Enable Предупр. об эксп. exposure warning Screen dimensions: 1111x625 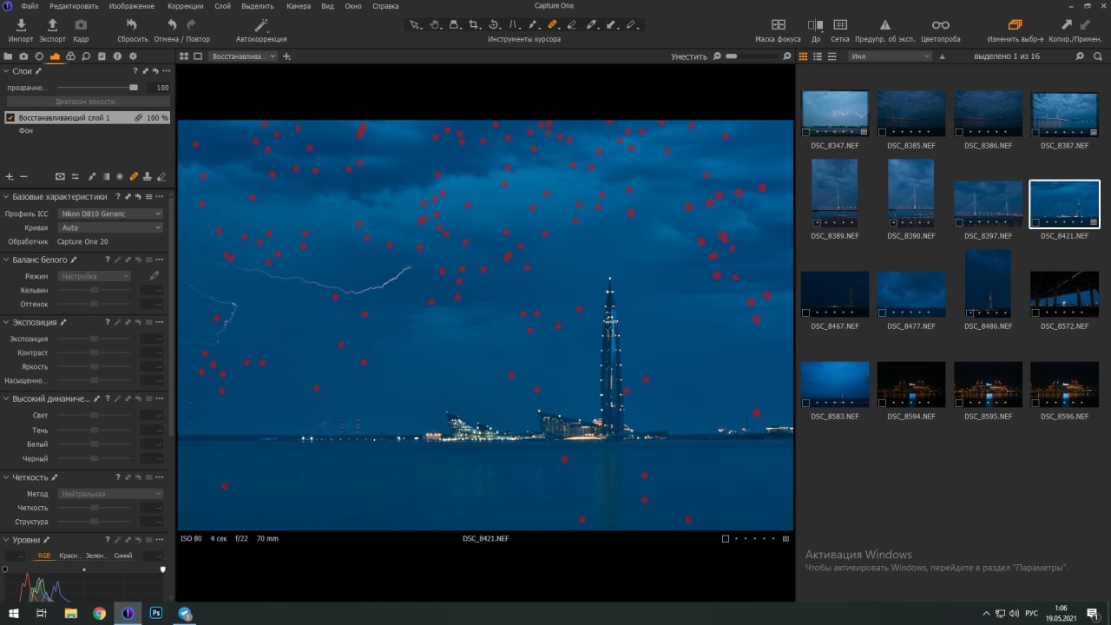coord(884,25)
